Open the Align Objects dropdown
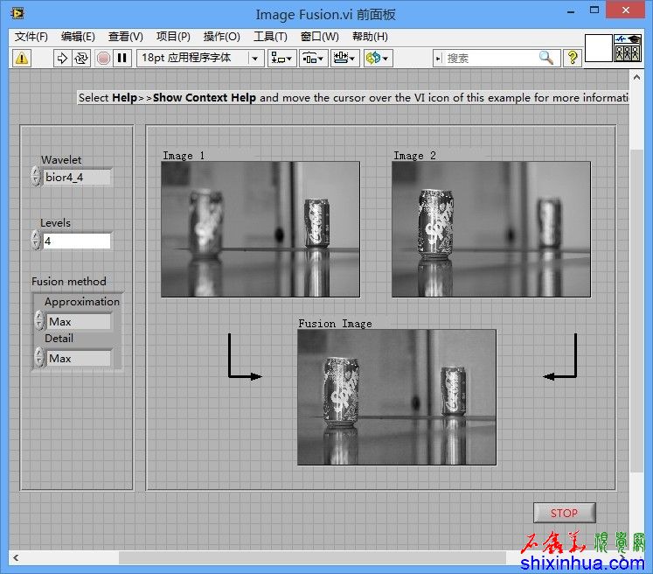This screenshot has height=574, width=653. click(x=282, y=58)
